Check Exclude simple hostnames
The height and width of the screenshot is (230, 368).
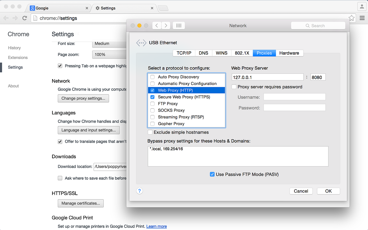[x=150, y=132]
